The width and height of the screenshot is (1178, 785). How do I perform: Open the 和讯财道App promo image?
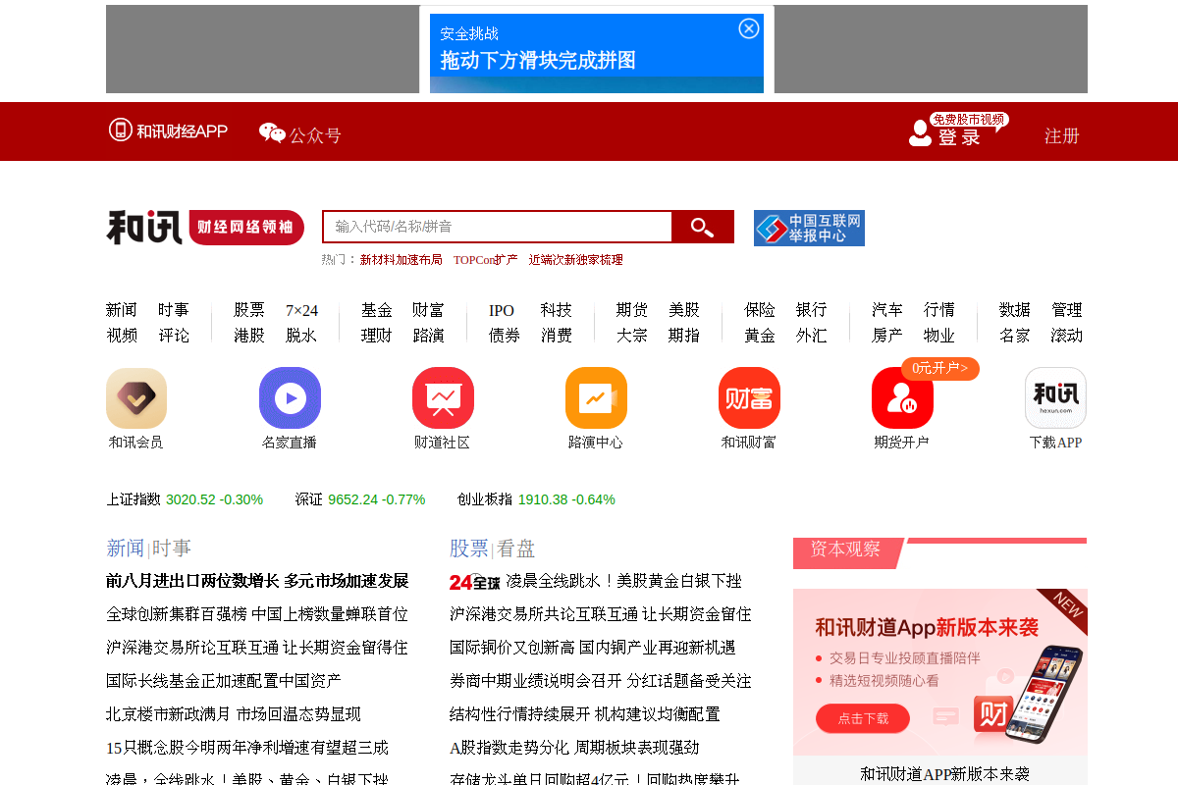click(x=940, y=672)
